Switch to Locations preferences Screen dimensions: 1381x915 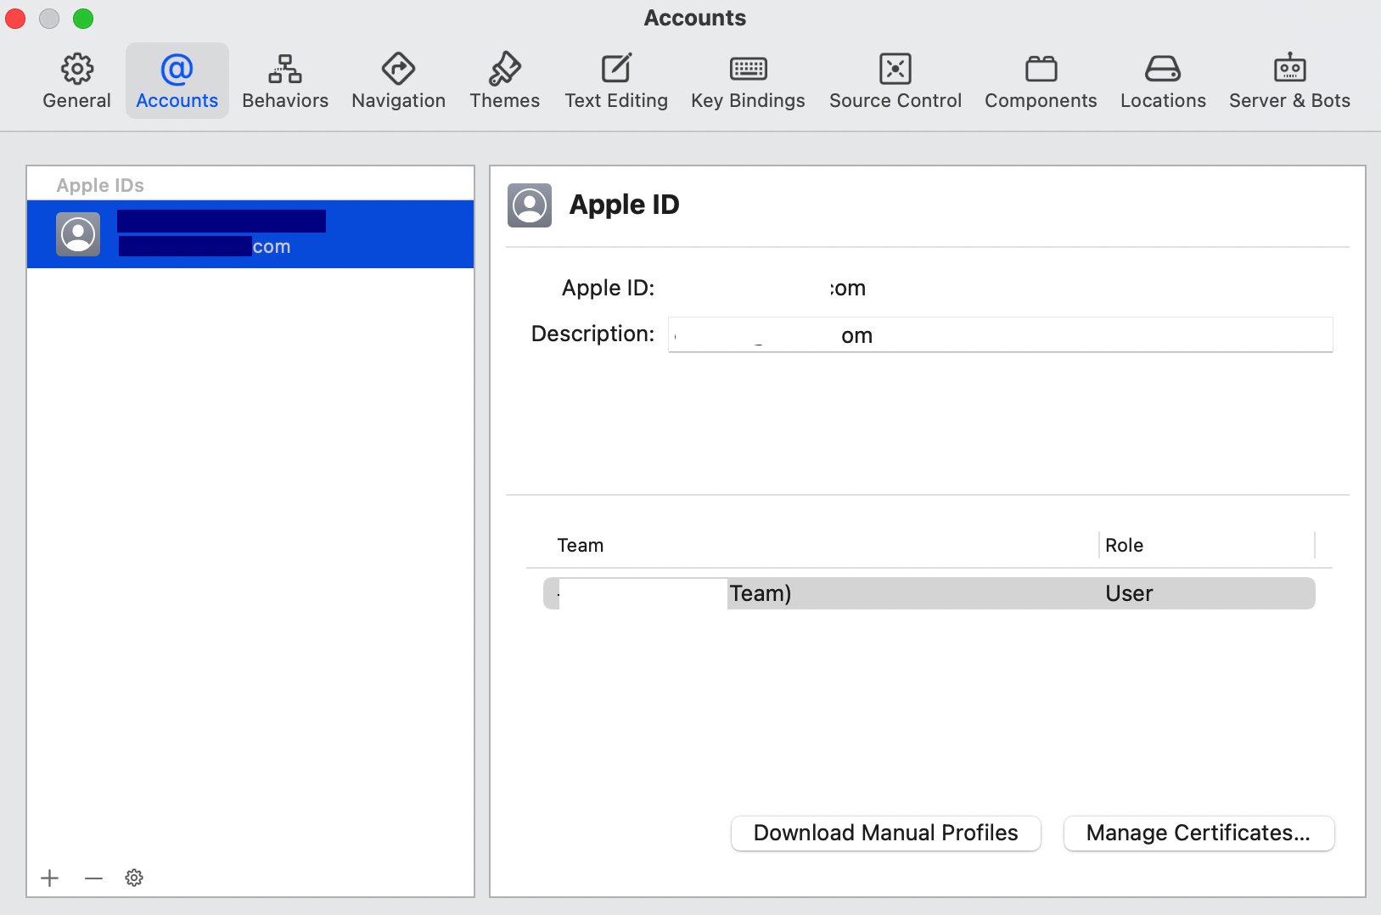click(x=1163, y=81)
